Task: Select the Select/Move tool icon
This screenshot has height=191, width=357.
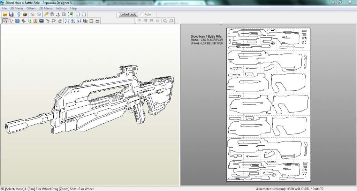Action: [5, 21]
